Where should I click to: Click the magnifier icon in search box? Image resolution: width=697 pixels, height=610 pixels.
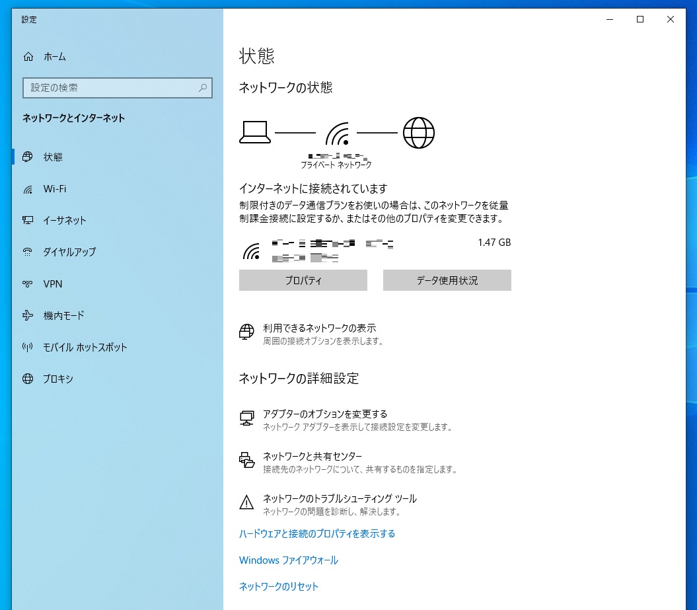(203, 88)
